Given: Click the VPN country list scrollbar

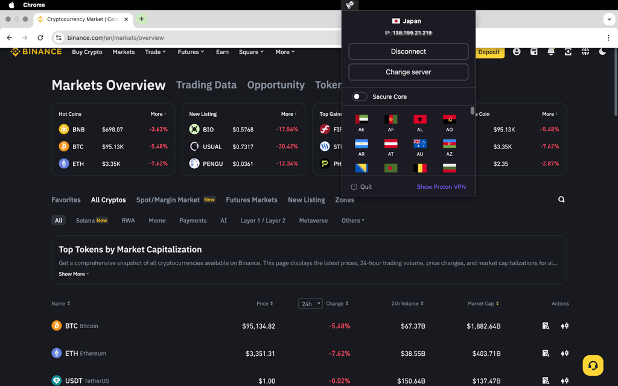Looking at the screenshot, I should click(472, 111).
